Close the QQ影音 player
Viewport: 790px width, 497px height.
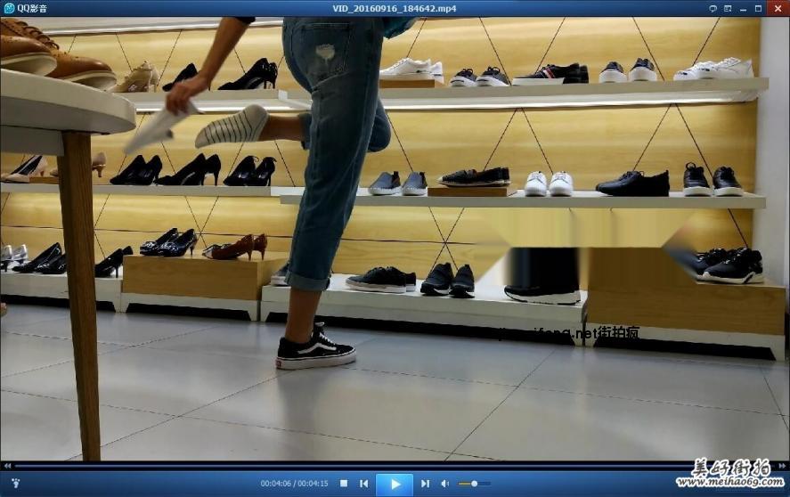(778, 8)
